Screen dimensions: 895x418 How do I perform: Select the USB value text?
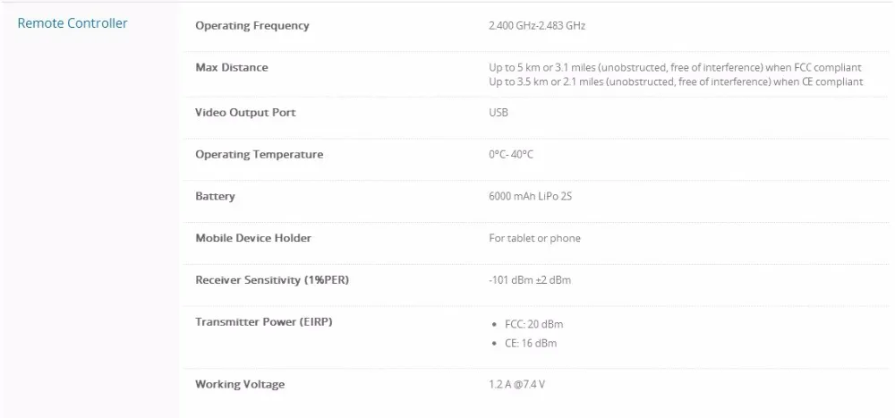499,113
